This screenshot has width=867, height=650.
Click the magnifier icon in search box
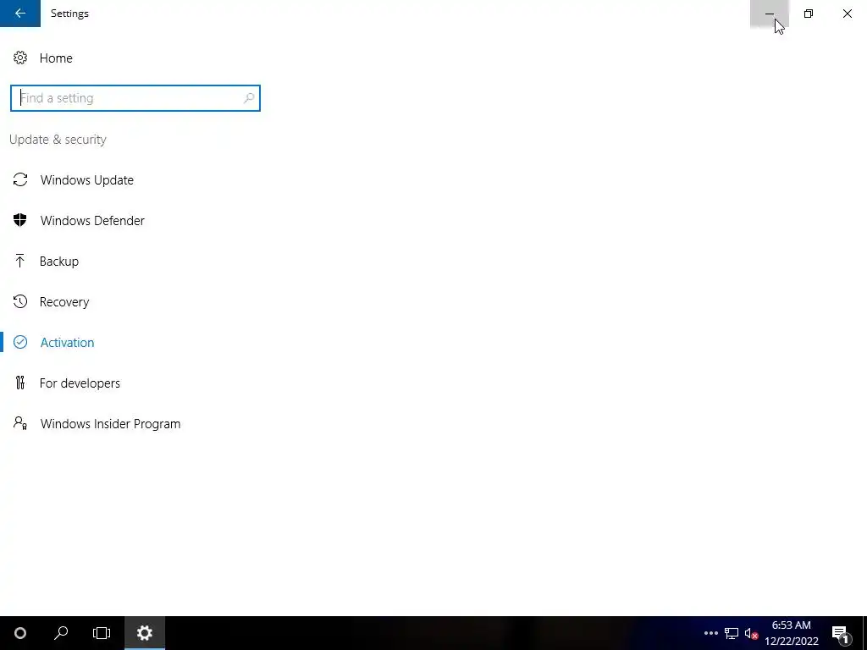click(249, 98)
